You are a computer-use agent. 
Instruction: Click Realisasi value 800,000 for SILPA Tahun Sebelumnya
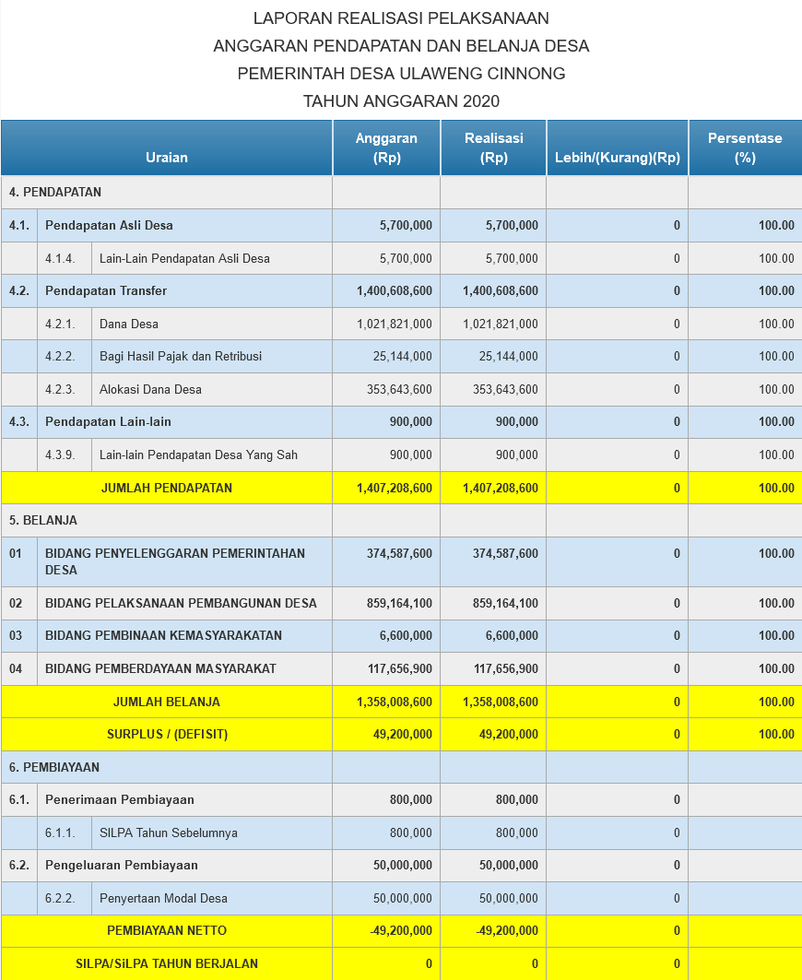click(517, 833)
